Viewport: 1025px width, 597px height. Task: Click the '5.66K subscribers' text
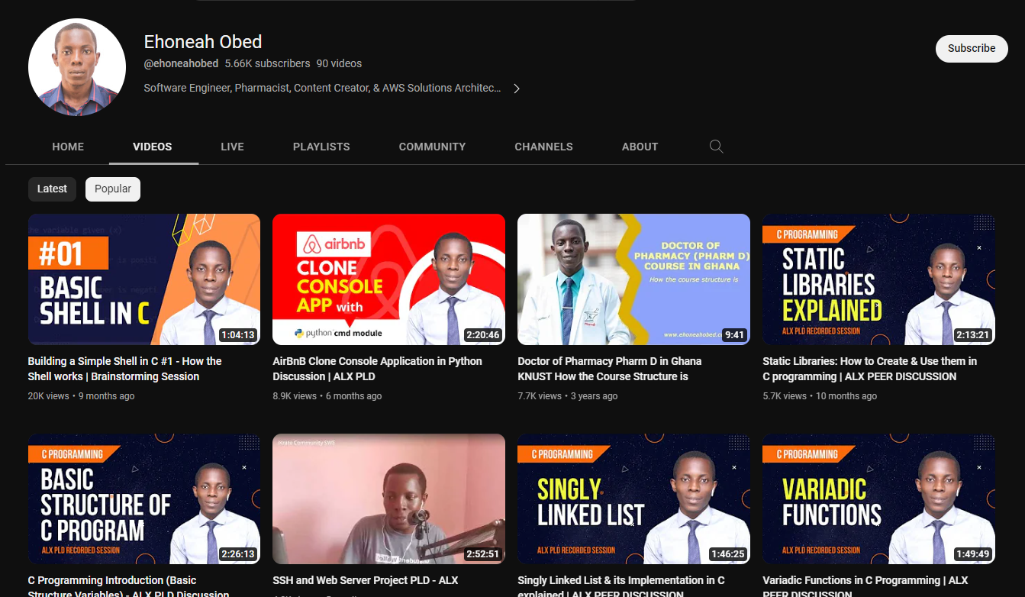267,63
